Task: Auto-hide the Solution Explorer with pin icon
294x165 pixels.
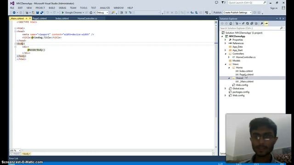Action: tap(280, 19)
